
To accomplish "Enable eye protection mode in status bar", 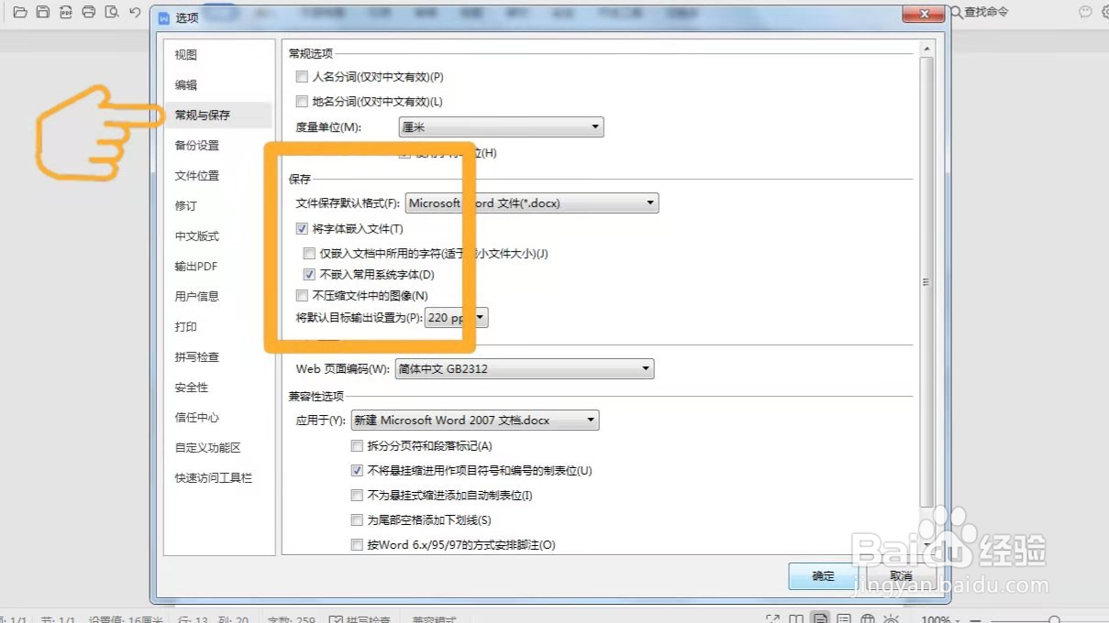I will [891, 618].
